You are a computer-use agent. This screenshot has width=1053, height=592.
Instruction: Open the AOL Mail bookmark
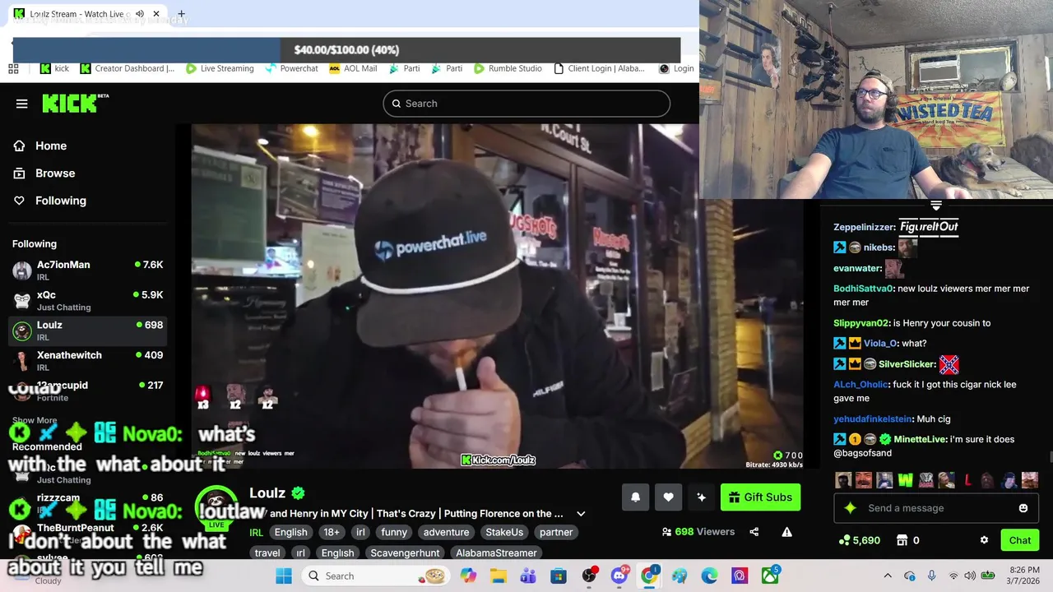click(352, 68)
